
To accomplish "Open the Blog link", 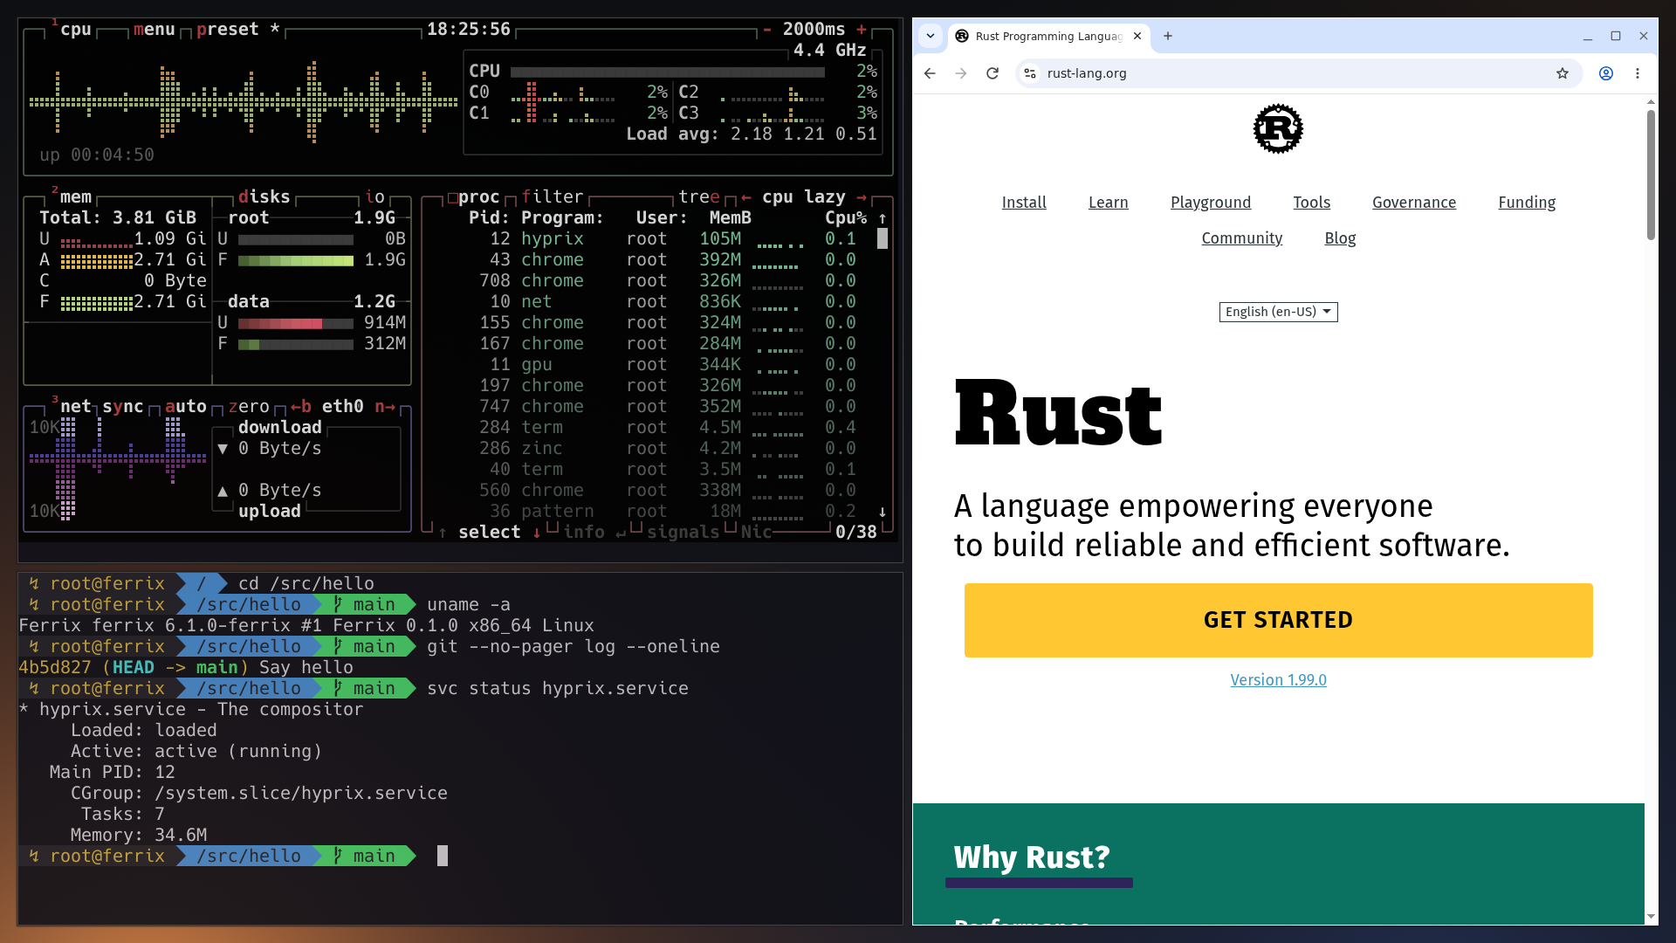I will click(1340, 238).
